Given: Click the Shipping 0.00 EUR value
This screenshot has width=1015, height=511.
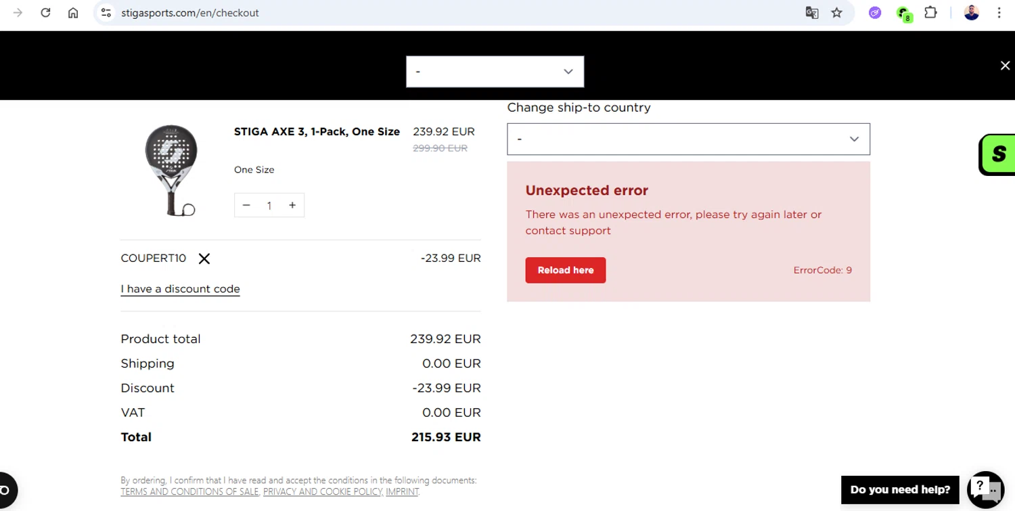Looking at the screenshot, I should pyautogui.click(x=451, y=363).
